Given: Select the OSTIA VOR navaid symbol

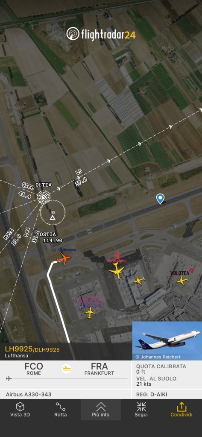Looking at the screenshot, I should pos(44,198).
